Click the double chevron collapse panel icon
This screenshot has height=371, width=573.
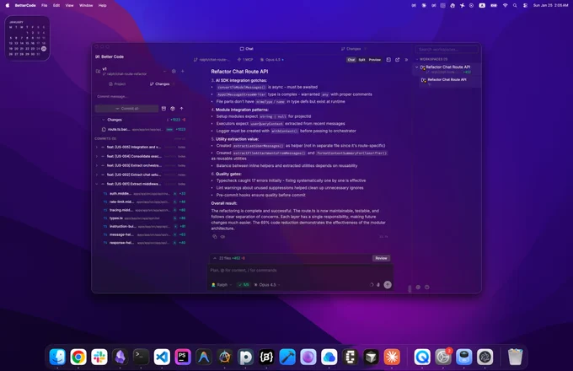[406, 60]
